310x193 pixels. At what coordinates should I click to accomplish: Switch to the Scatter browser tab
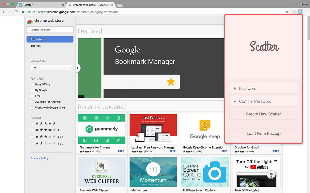41,5
